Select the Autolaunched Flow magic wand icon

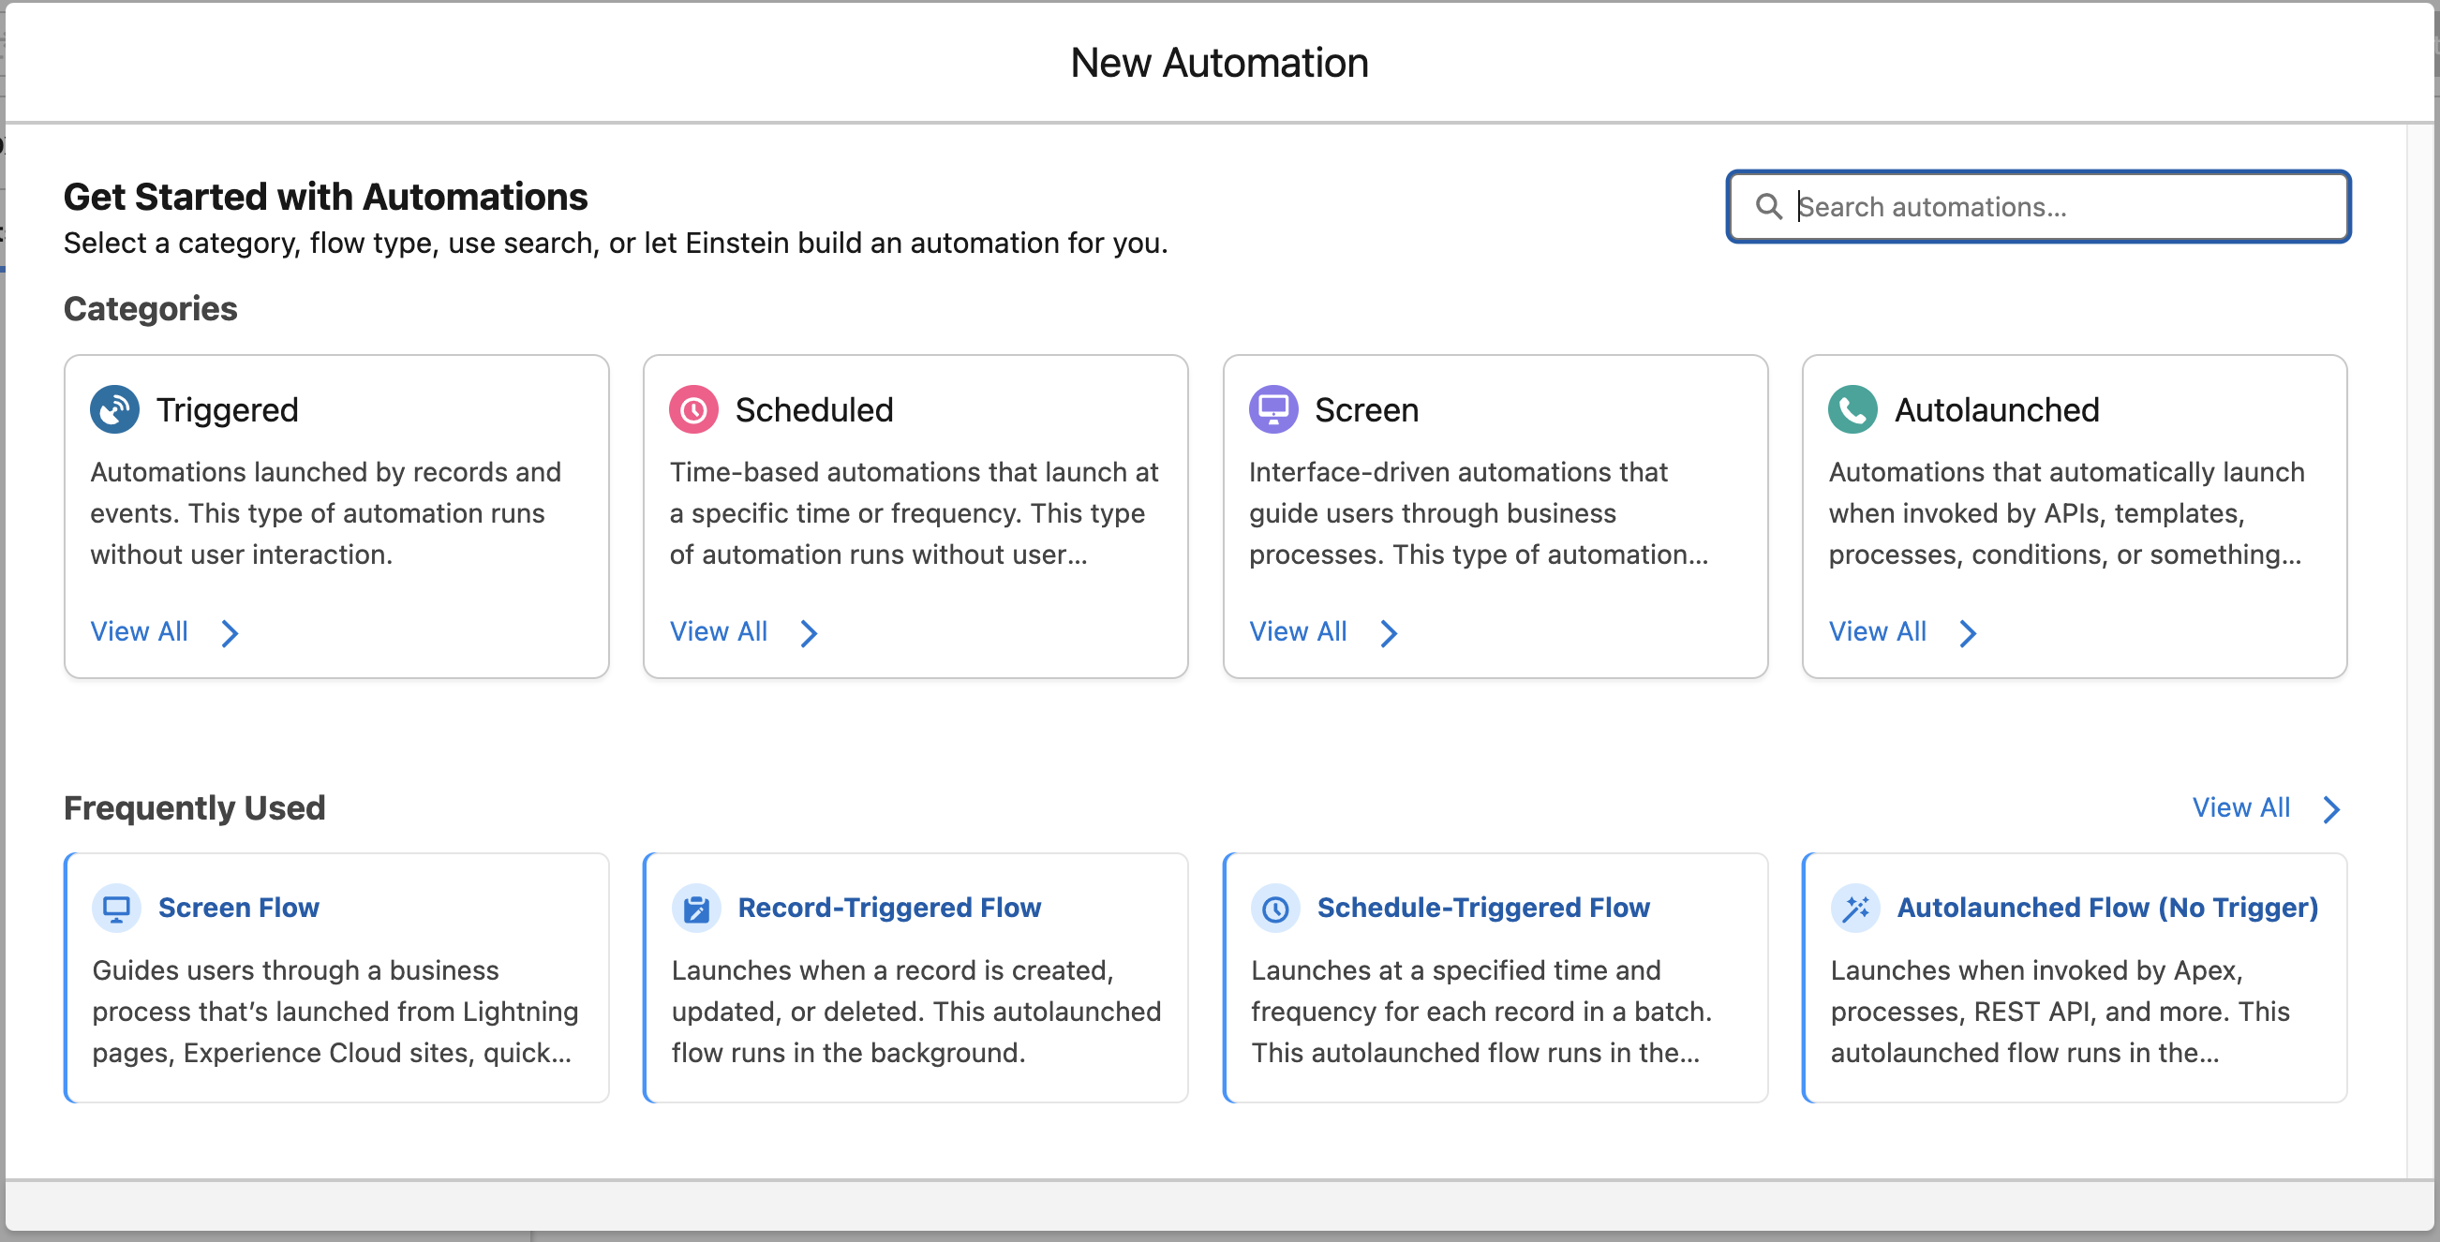click(x=1856, y=907)
